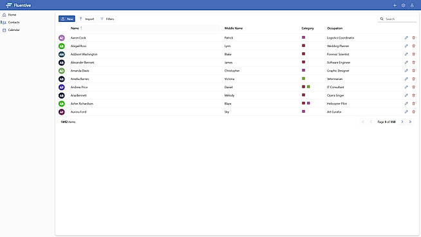
Task: Open the Home page in sidebar
Action: click(x=10, y=15)
